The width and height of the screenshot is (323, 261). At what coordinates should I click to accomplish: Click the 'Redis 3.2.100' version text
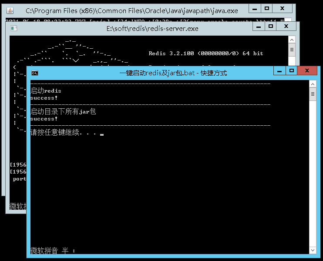(x=171, y=54)
